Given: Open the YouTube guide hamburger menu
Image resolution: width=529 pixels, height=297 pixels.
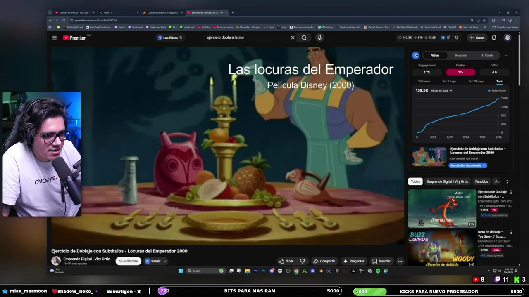Looking at the screenshot, I should click(x=55, y=38).
